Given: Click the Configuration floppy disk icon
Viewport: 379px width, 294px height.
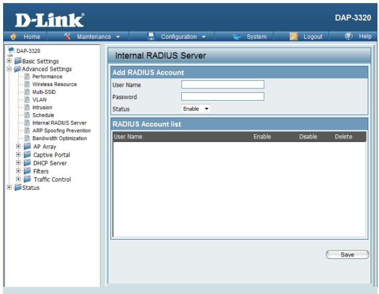Looking at the screenshot, I should (151, 36).
